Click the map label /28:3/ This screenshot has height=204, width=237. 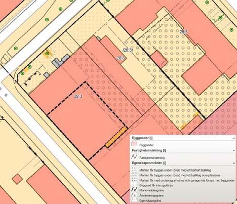128,50
